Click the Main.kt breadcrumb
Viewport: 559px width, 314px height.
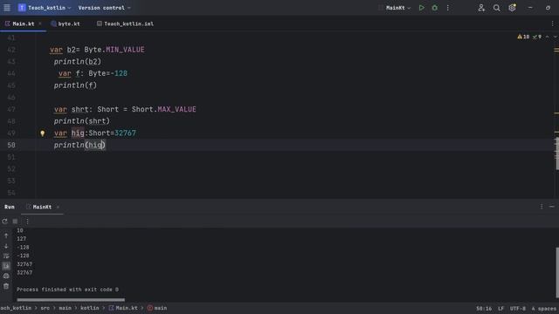(x=123, y=308)
